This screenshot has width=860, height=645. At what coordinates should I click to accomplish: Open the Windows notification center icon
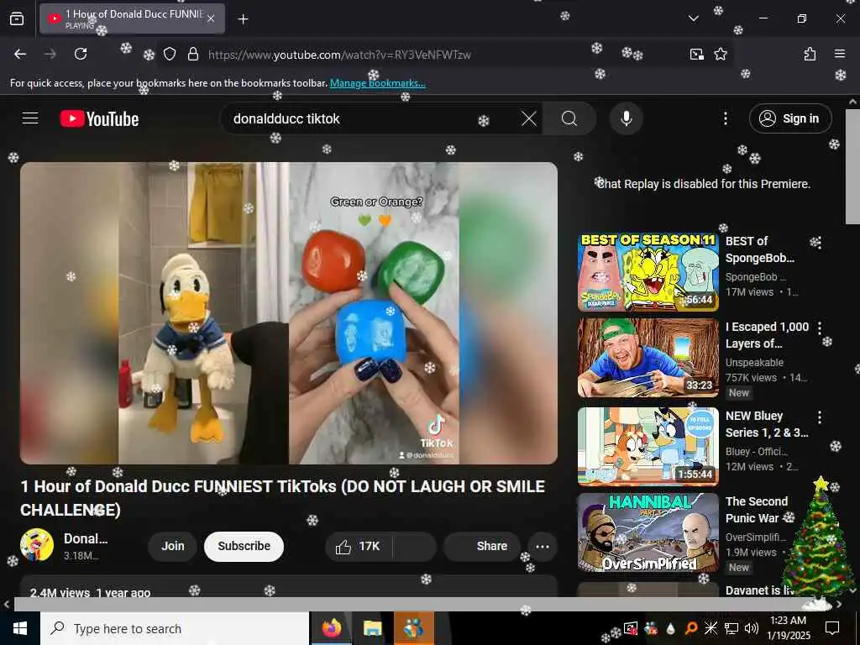(832, 628)
